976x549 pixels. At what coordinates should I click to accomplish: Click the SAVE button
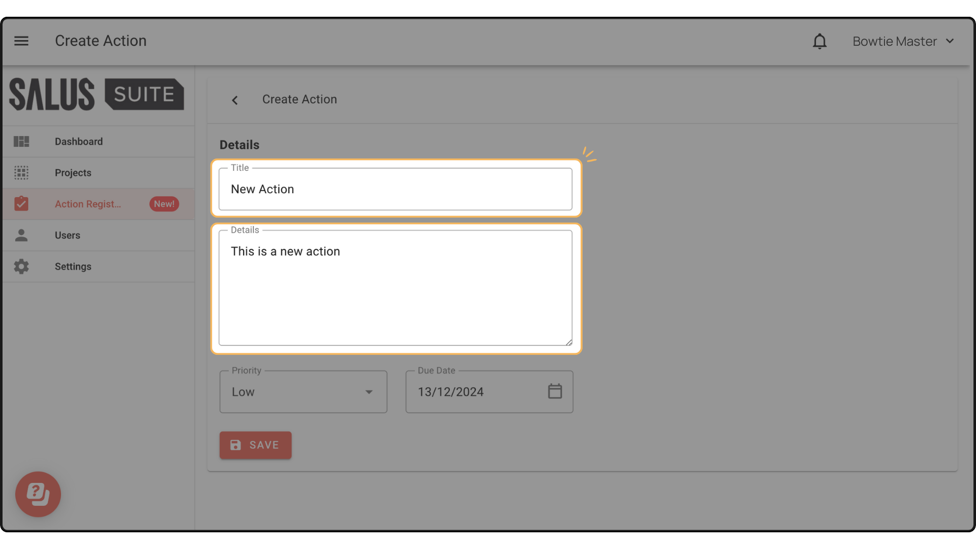point(256,445)
